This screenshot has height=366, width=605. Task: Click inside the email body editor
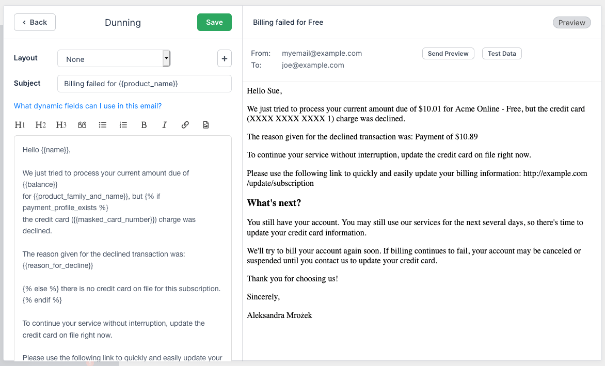[x=123, y=249]
